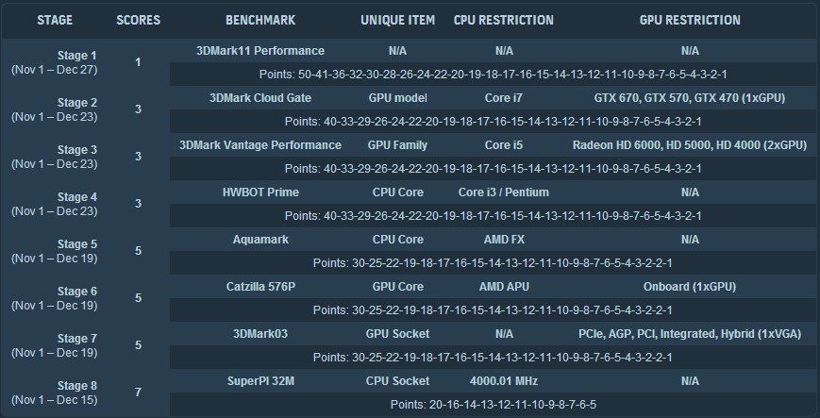Click the Catzilla 576P benchmark
The width and height of the screenshot is (820, 418).
coord(259,287)
